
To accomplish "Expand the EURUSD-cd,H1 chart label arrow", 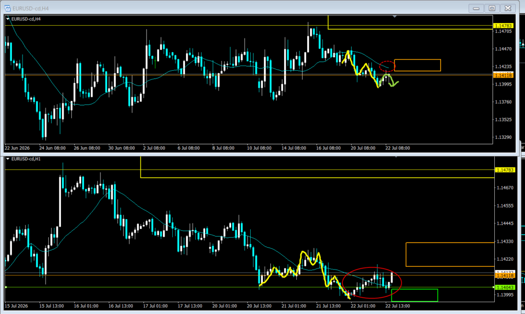I will [8, 159].
